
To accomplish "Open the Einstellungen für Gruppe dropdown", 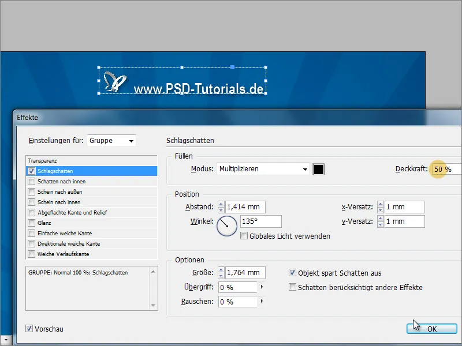I will [x=111, y=140].
